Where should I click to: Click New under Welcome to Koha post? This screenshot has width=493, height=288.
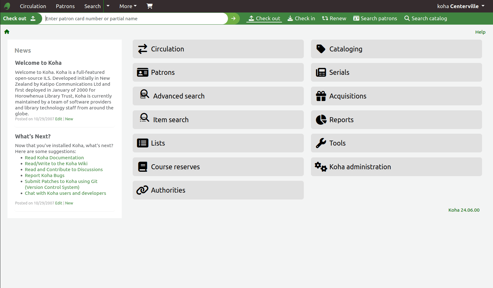tap(69, 119)
